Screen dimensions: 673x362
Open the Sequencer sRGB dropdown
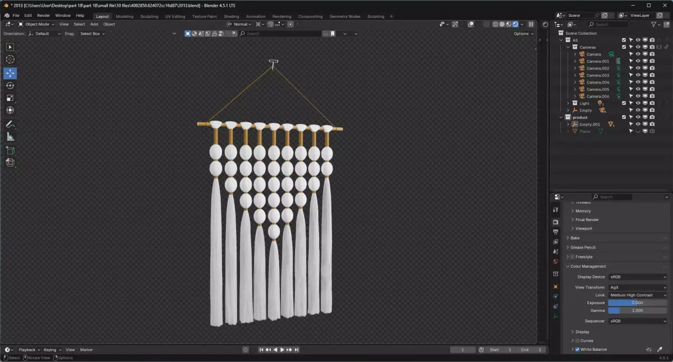click(x=638, y=321)
